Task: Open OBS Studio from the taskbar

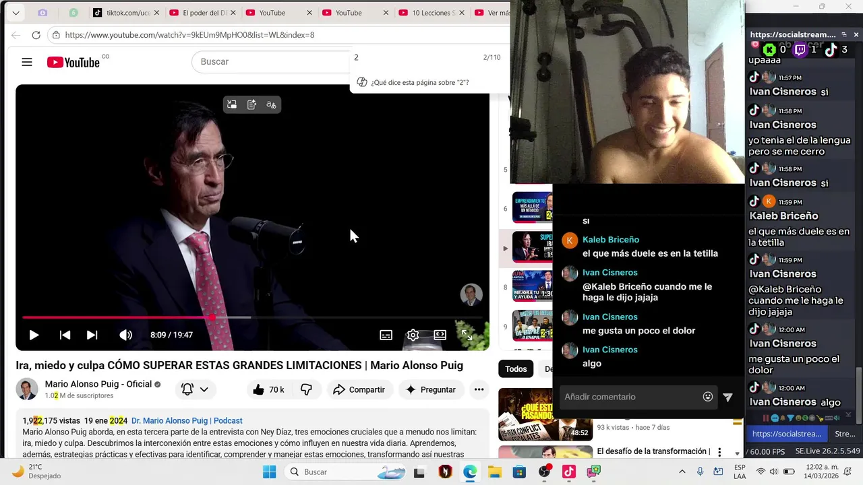Action: [x=544, y=472]
